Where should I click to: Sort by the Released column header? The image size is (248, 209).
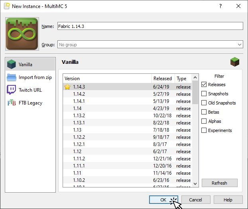[x=163, y=79]
